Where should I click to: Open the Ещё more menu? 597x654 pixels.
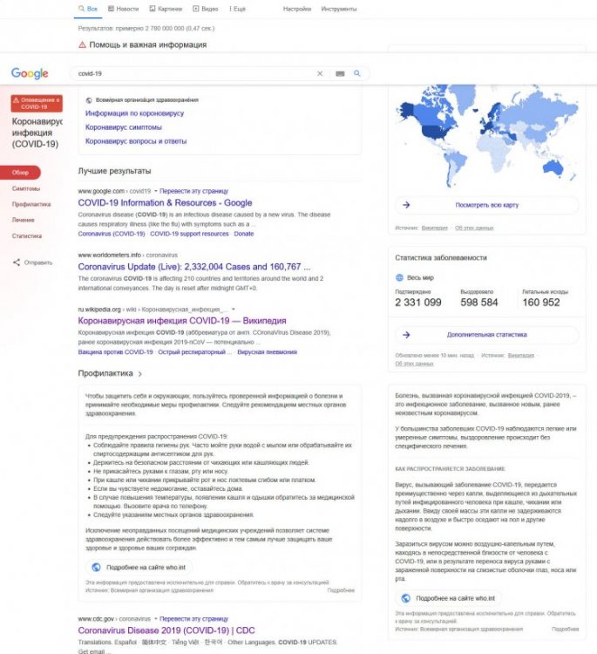point(237,9)
